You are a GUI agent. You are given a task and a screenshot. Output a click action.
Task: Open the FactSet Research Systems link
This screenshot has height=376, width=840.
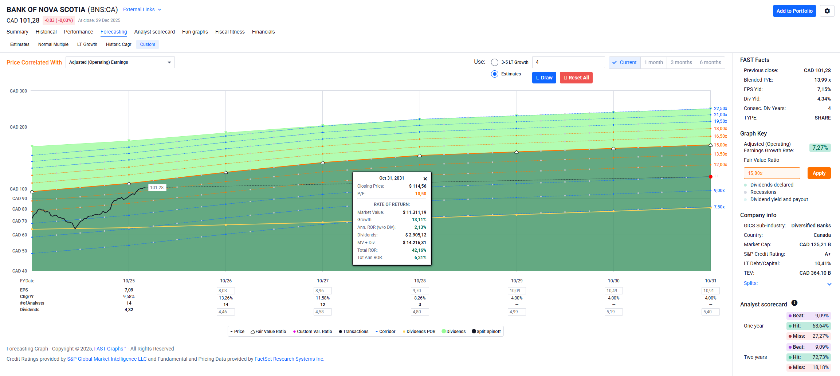coord(289,359)
